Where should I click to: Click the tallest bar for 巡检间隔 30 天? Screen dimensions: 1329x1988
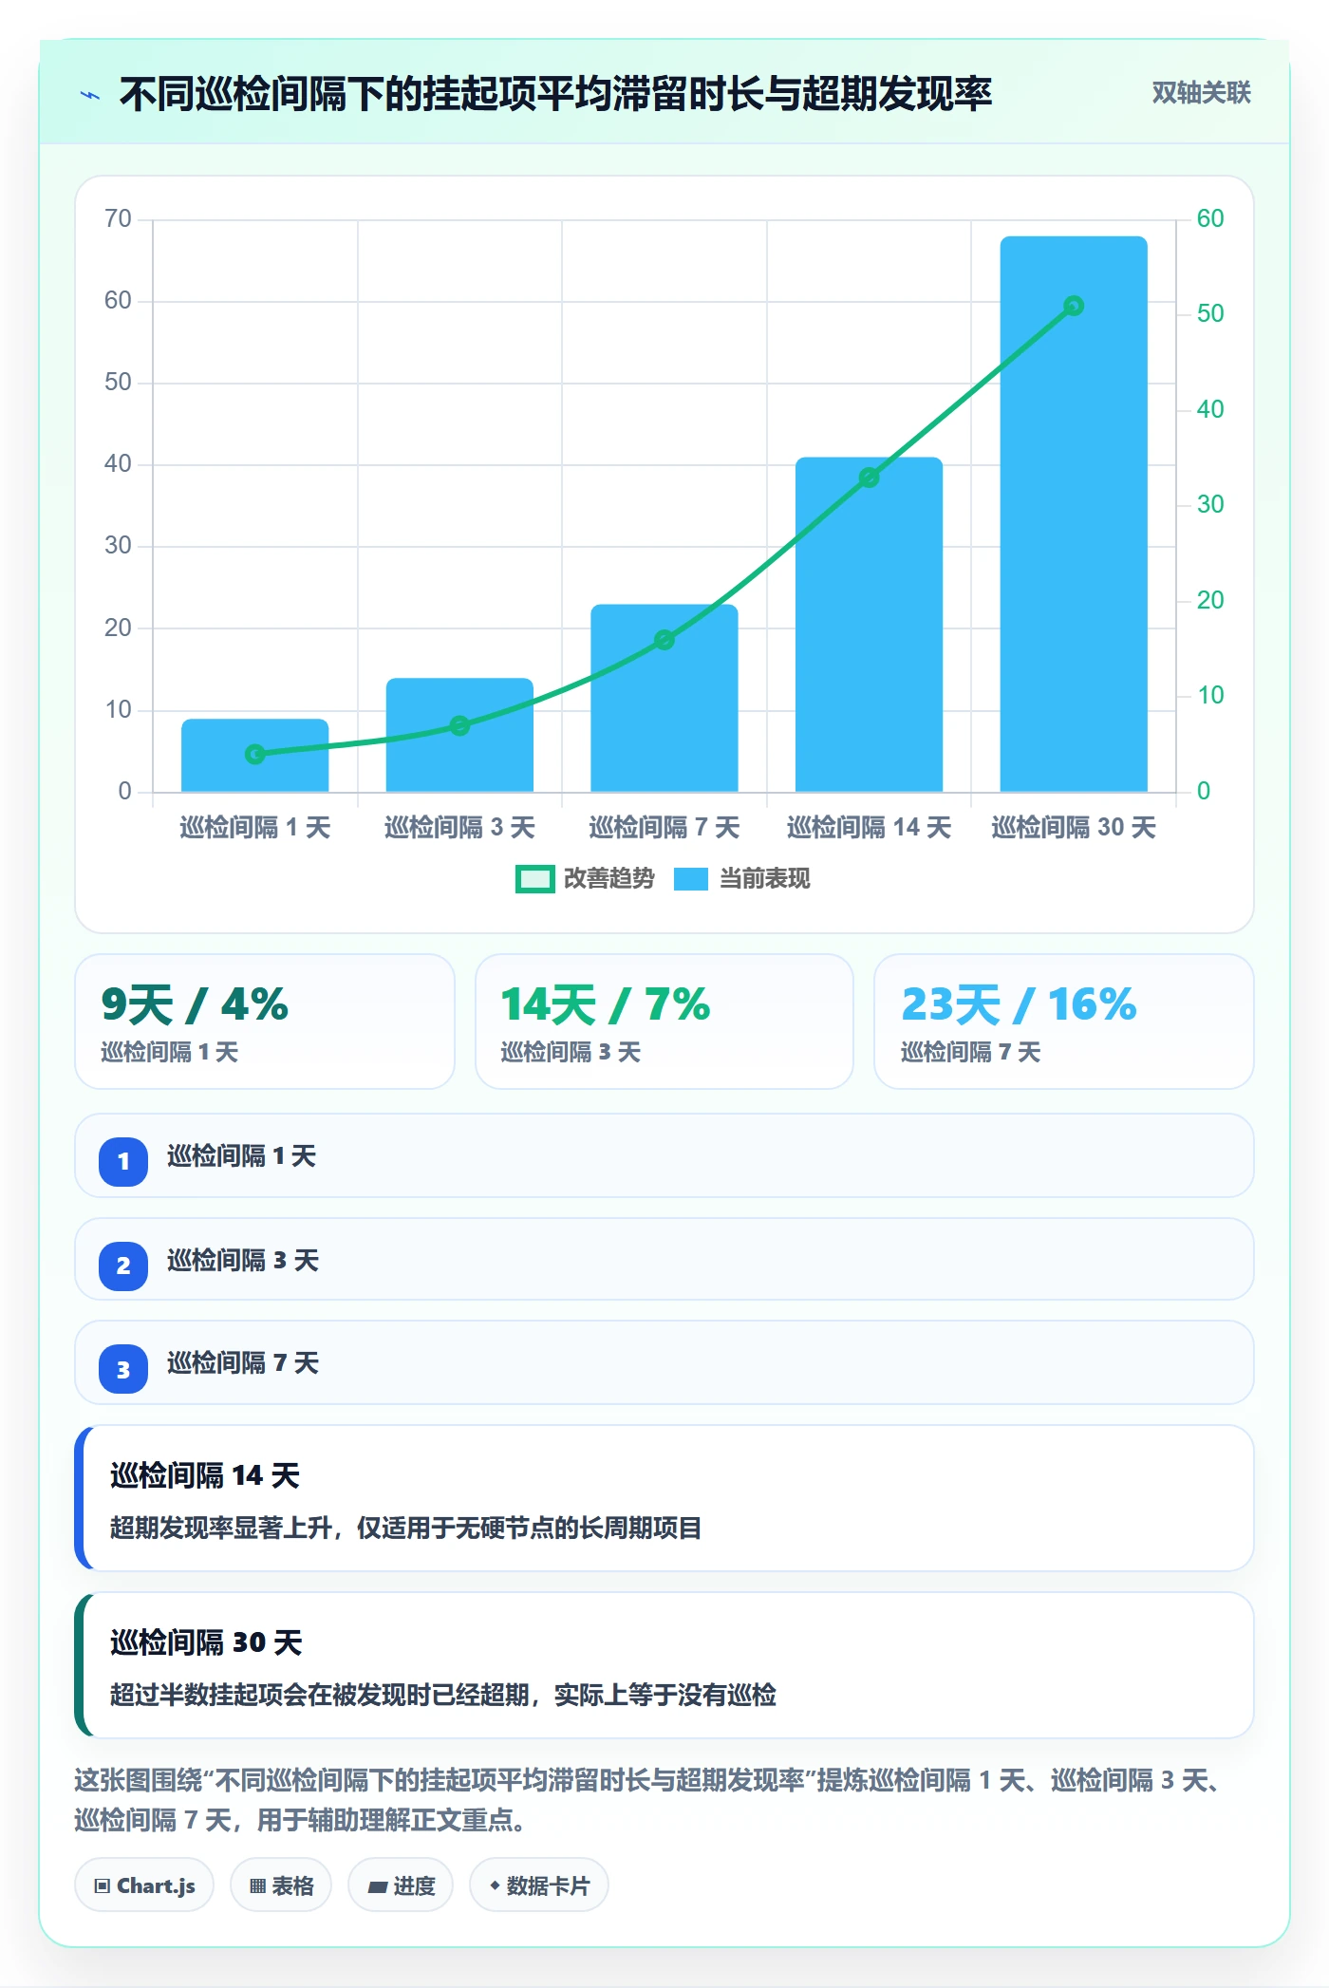[x=1074, y=514]
